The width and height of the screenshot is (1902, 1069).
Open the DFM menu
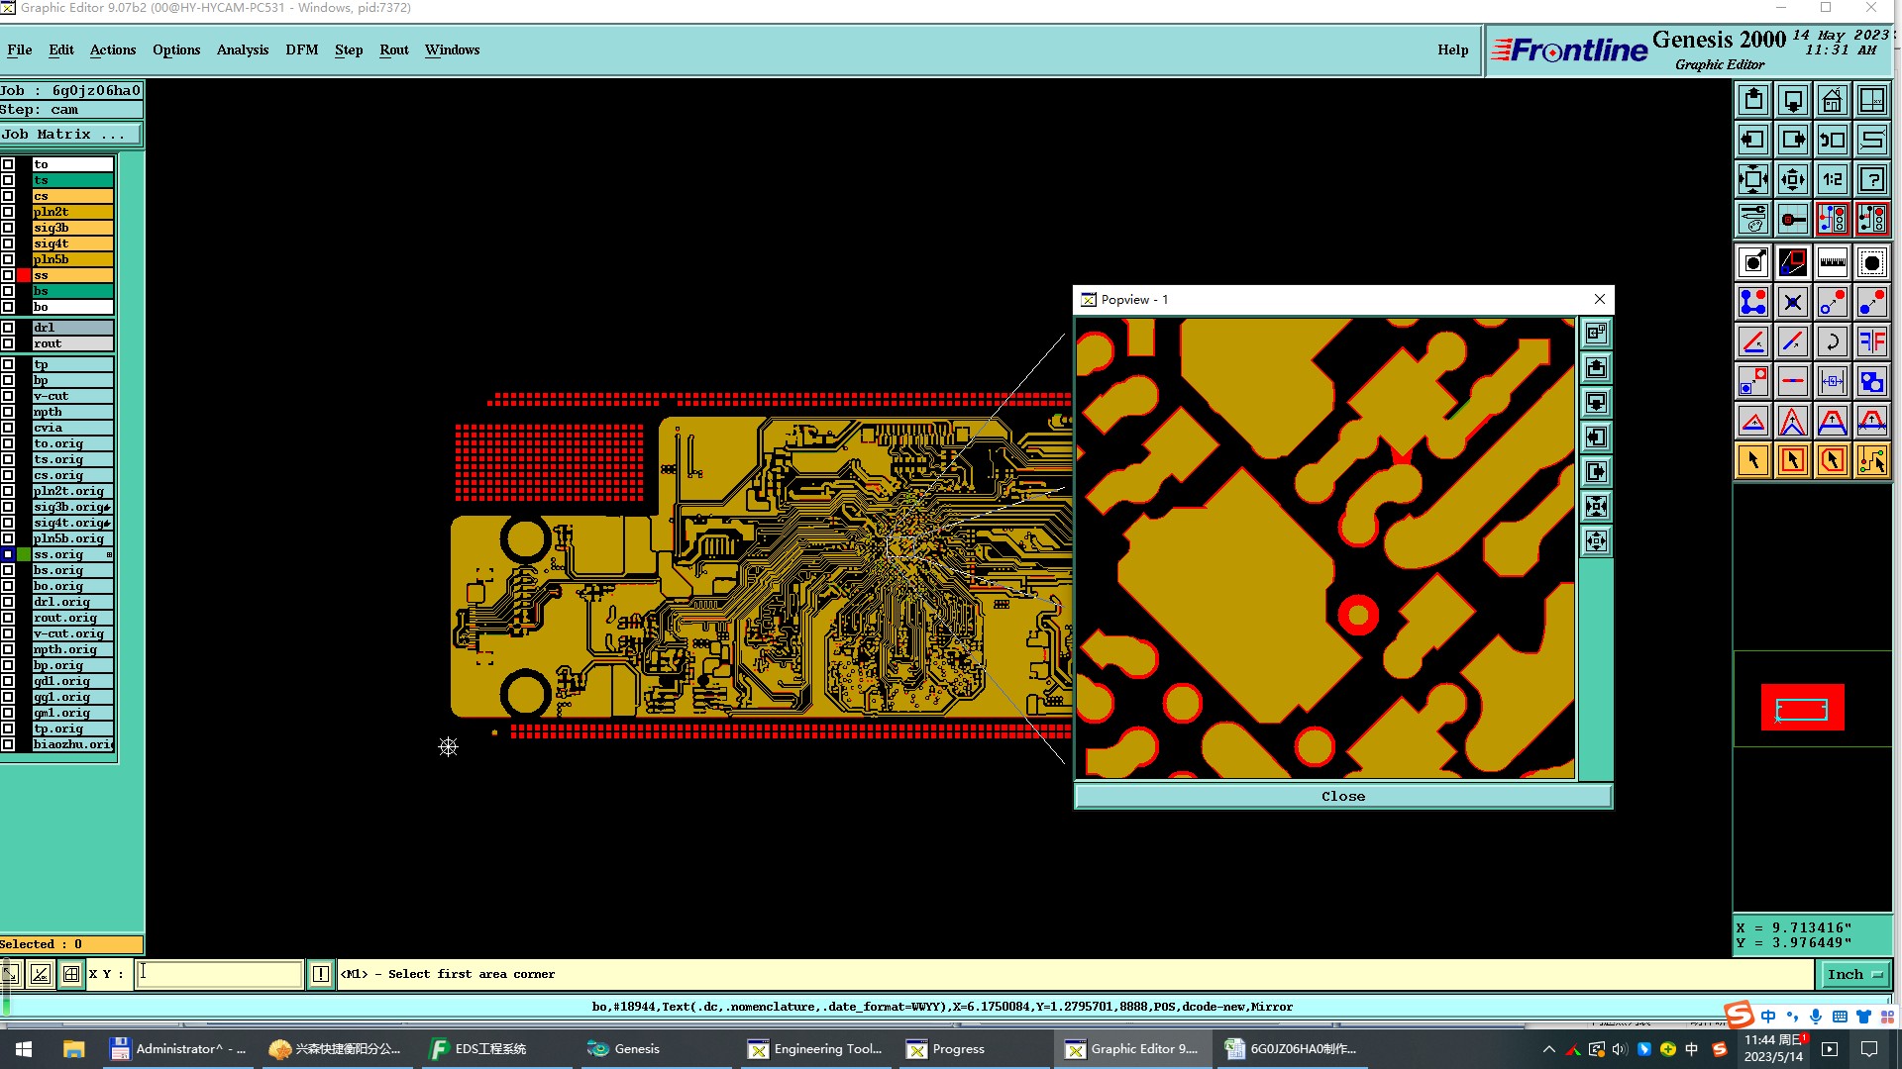click(302, 49)
